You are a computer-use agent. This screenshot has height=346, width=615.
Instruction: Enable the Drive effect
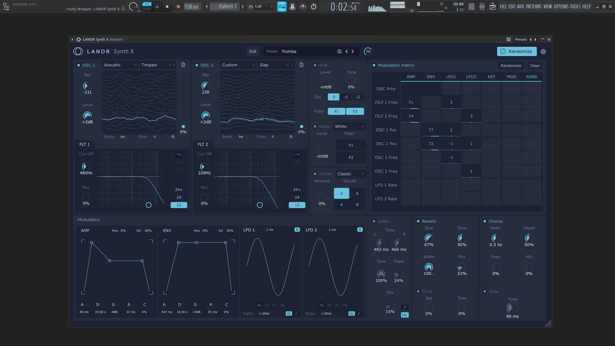click(x=418, y=292)
